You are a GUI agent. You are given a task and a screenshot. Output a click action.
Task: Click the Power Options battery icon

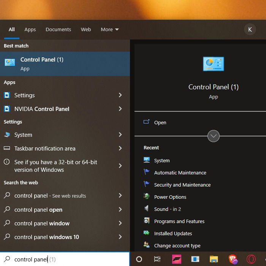(x=147, y=196)
